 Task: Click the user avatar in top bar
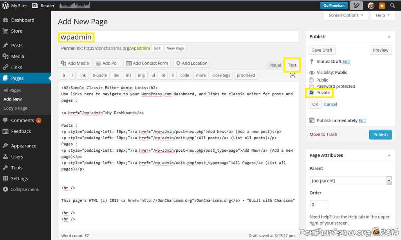tap(371, 5)
